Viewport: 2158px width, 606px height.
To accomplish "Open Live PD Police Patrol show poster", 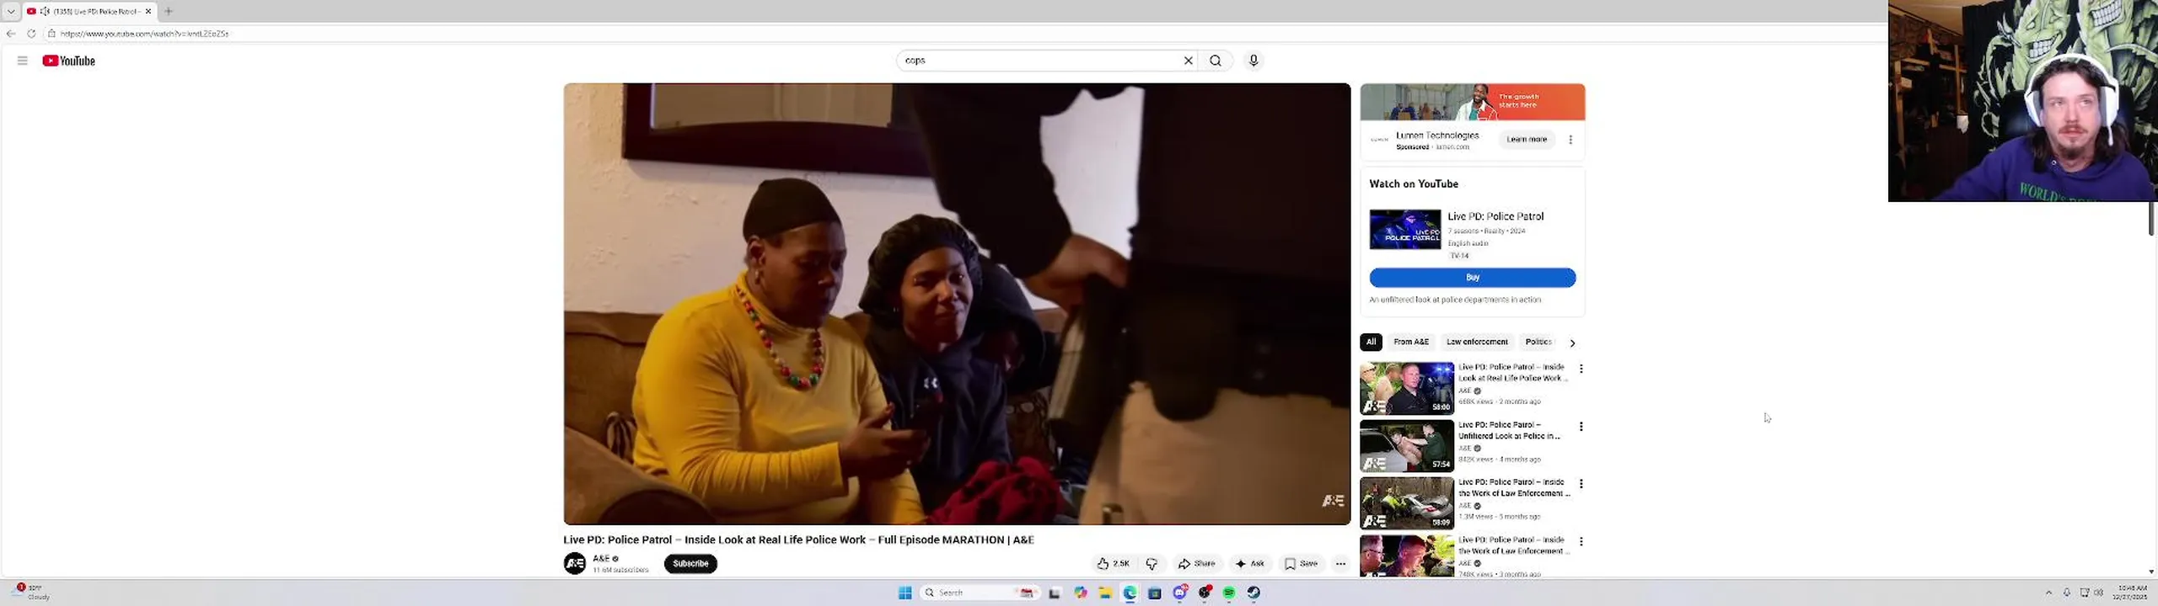I will 1405,230.
